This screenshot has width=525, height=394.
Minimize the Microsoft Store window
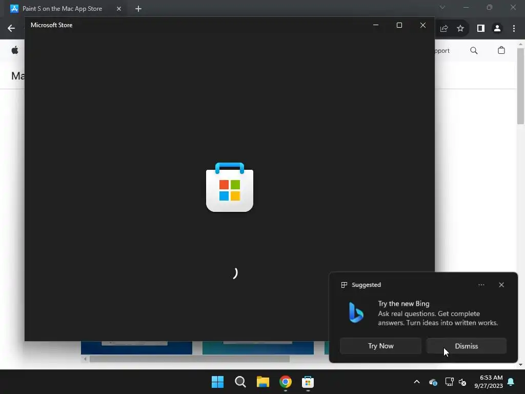(x=376, y=25)
